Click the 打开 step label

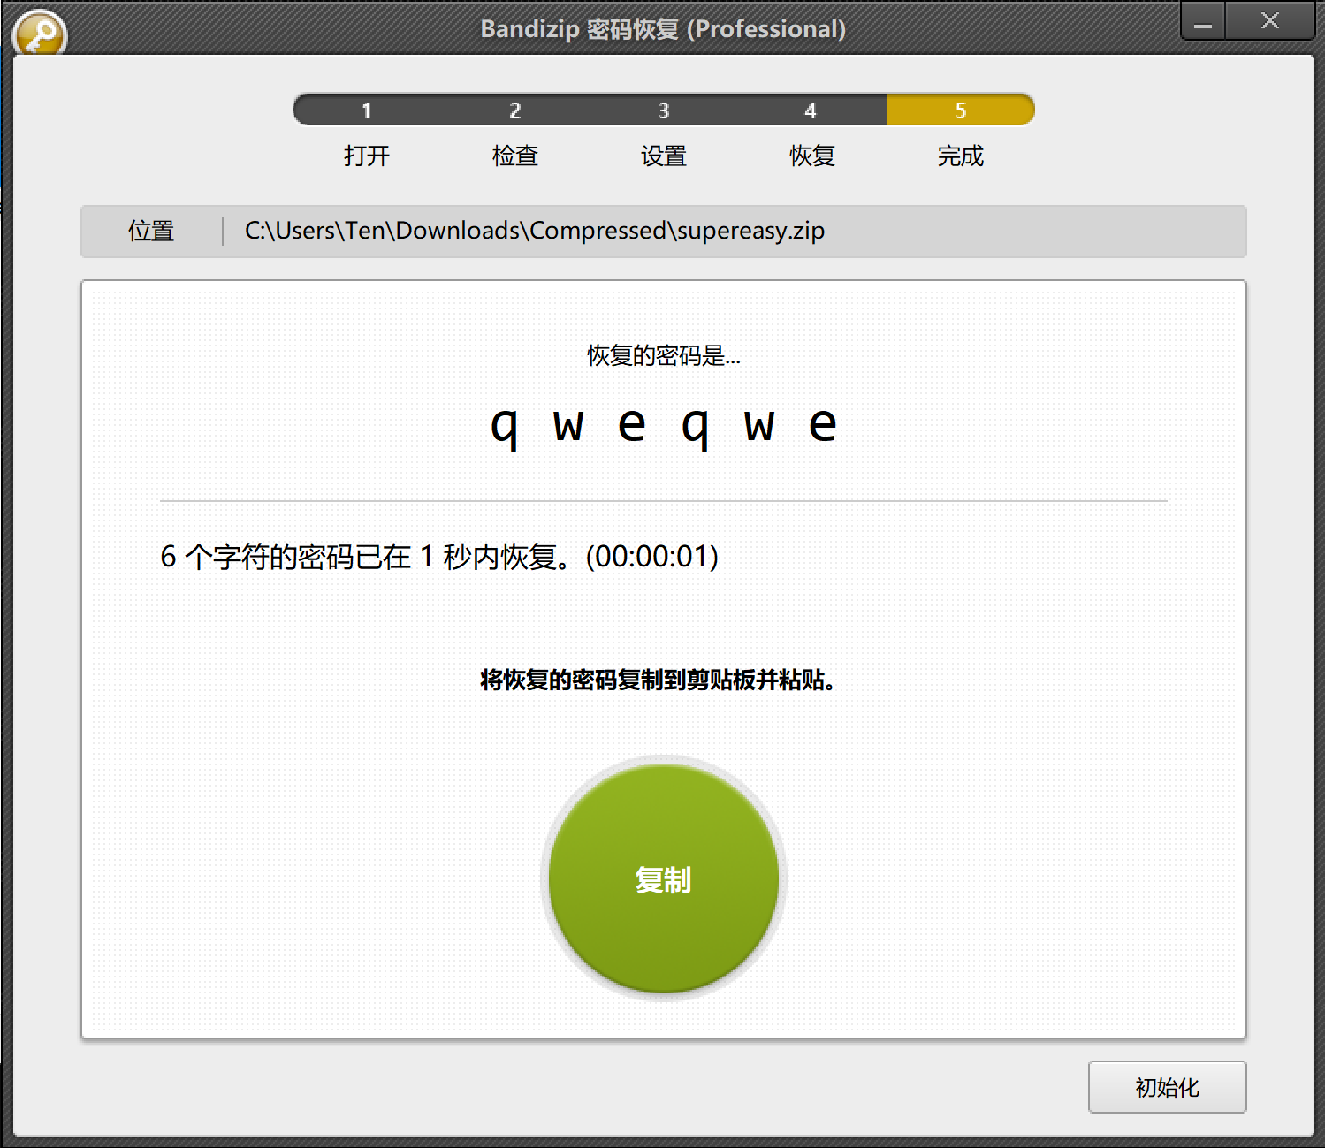point(367,156)
